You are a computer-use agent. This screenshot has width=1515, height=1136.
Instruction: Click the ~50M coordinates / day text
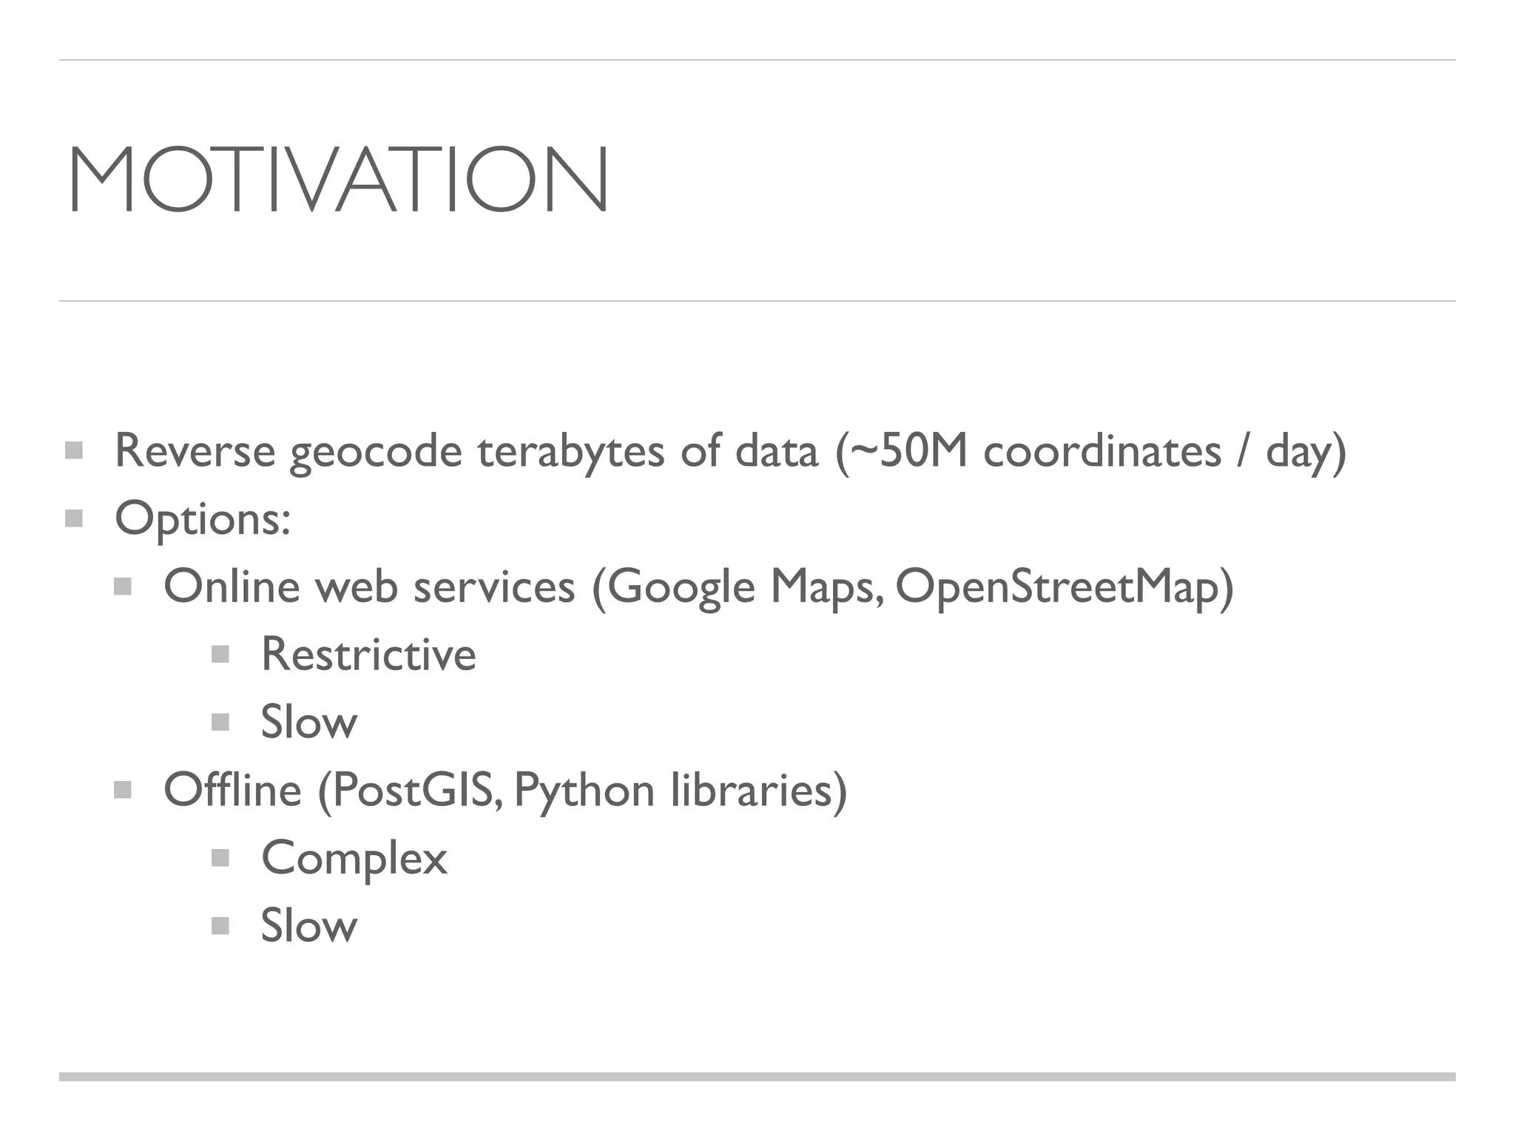pyautogui.click(x=1090, y=450)
